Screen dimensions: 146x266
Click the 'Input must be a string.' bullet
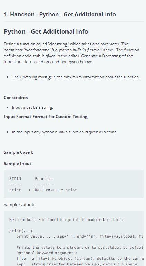(33, 107)
